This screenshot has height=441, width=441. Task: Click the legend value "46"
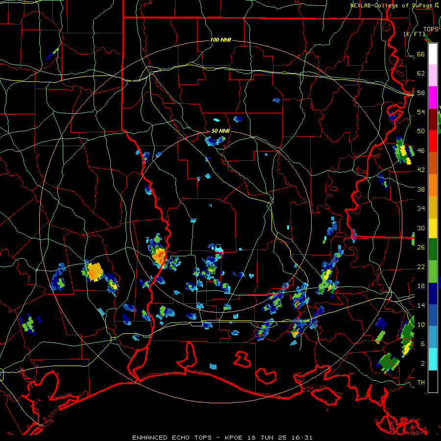point(421,150)
